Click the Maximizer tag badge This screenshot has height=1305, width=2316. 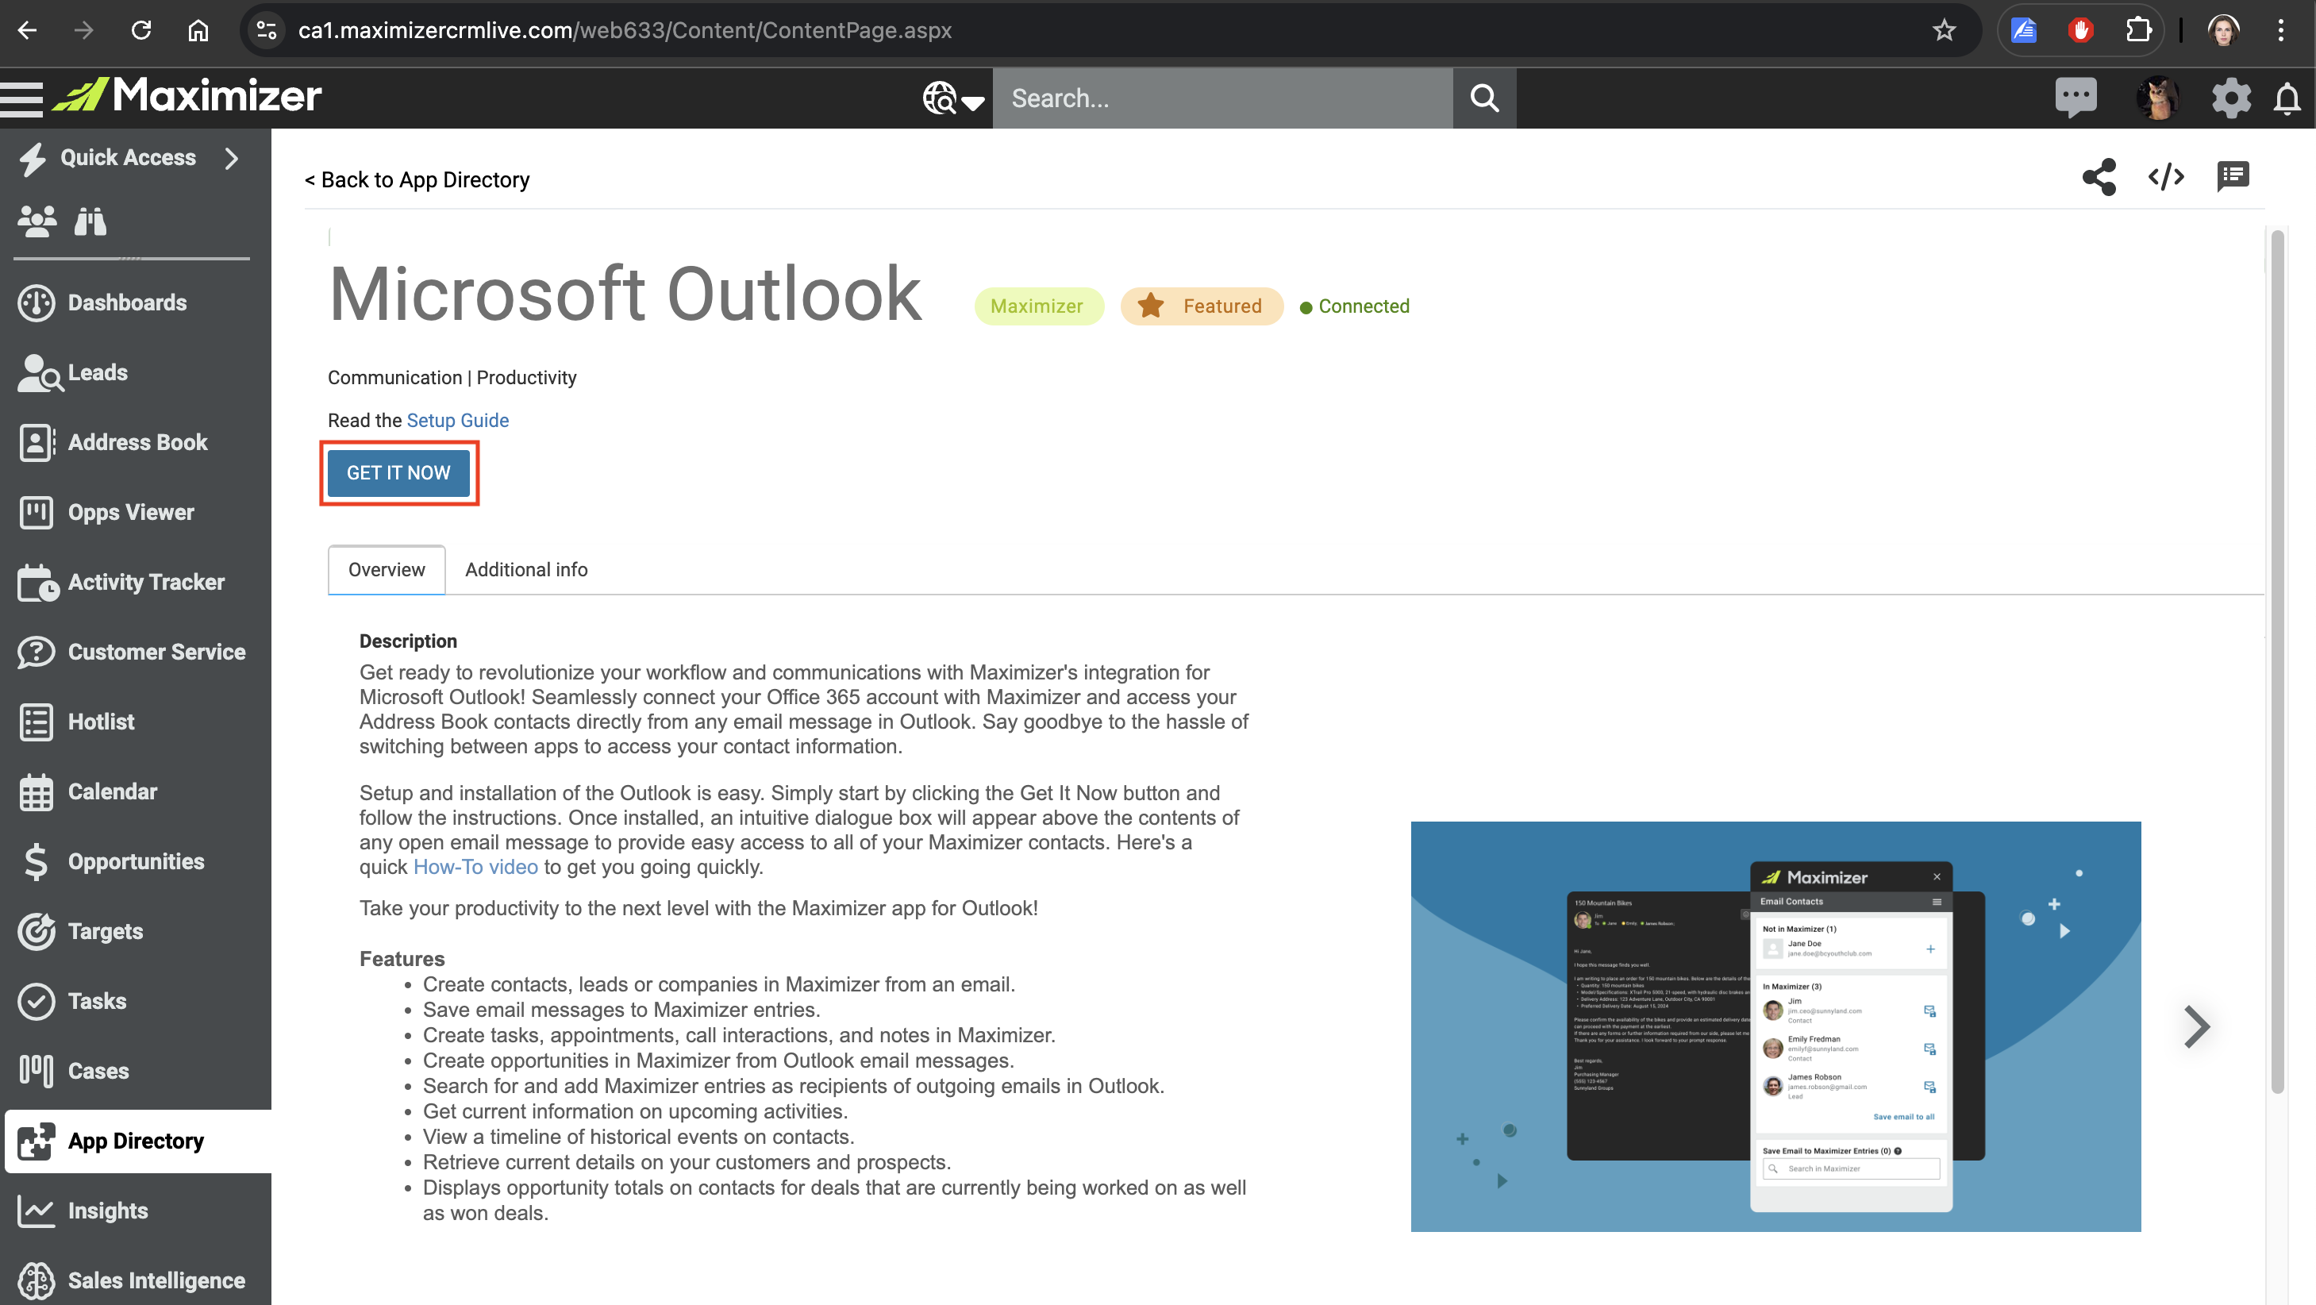pyautogui.click(x=1038, y=306)
